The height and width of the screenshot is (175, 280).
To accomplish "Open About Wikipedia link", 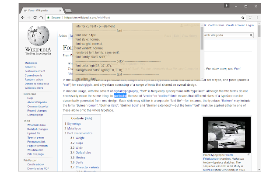I will [37, 102].
